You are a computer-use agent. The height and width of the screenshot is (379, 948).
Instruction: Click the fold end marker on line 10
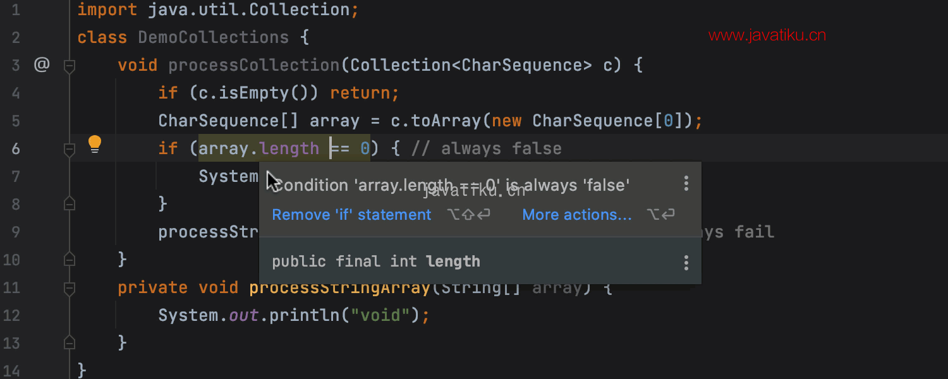tap(70, 259)
